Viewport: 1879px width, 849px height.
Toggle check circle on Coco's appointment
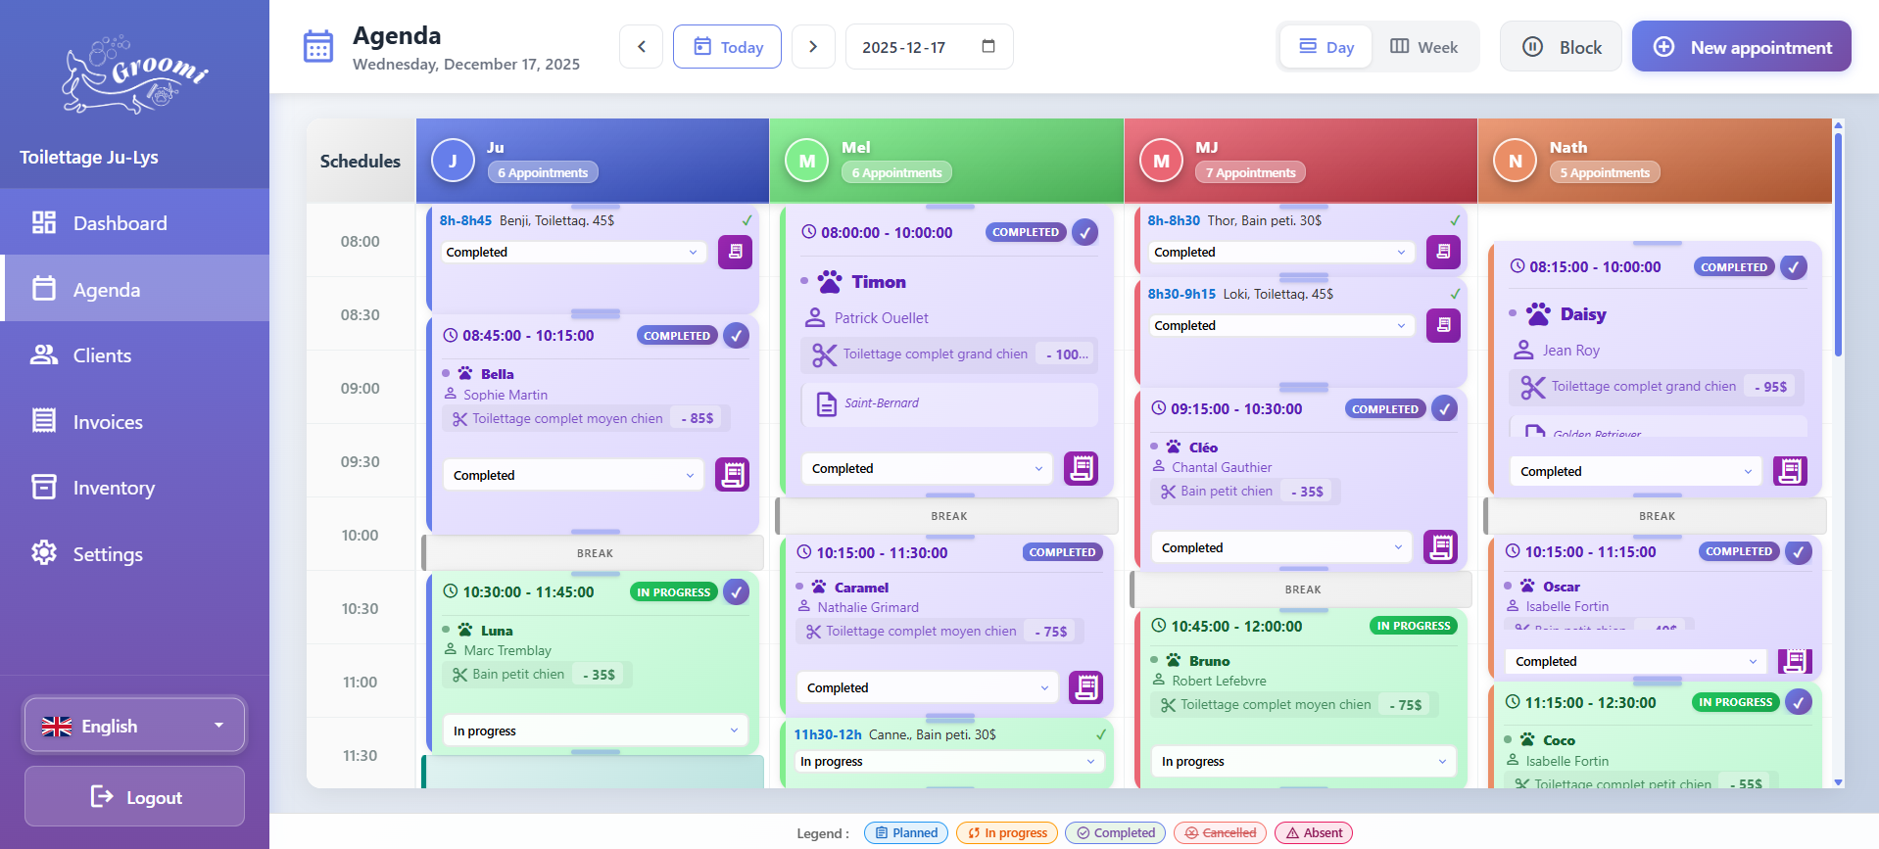(x=1798, y=702)
